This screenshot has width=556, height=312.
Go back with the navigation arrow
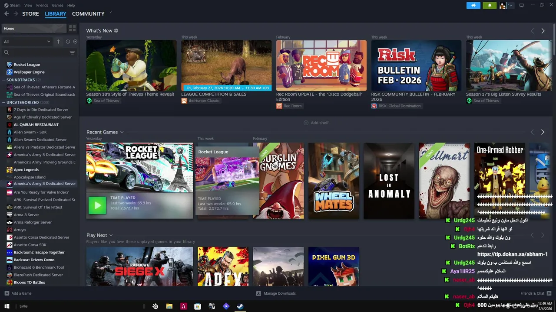click(7, 14)
